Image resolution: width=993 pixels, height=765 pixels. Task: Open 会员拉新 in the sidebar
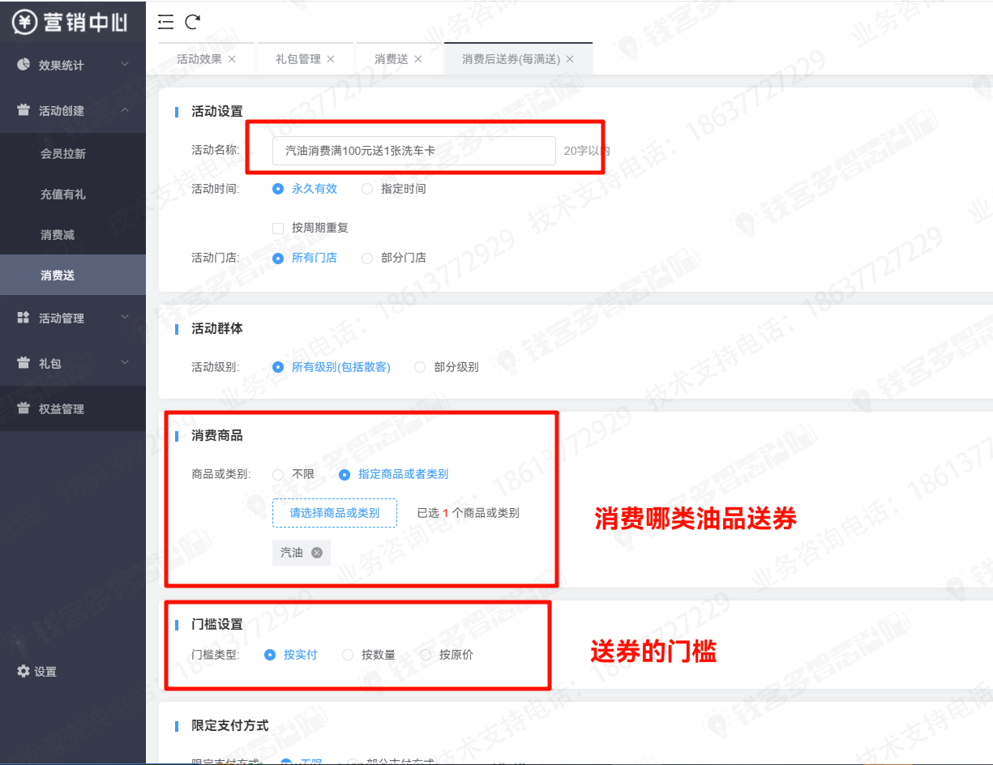coord(63,154)
